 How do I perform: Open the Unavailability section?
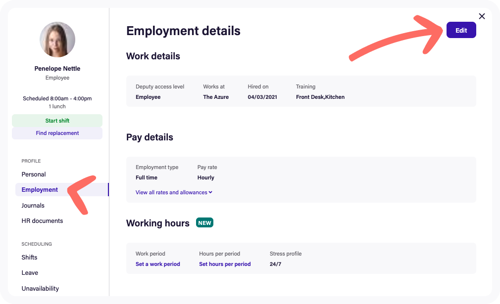pos(40,289)
